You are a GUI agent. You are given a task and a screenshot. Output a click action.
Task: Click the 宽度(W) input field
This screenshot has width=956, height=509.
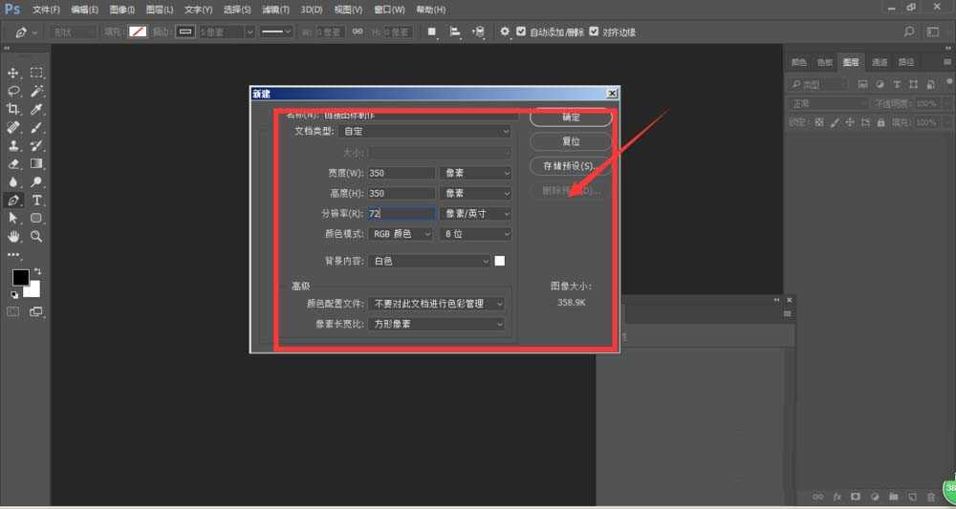click(402, 173)
